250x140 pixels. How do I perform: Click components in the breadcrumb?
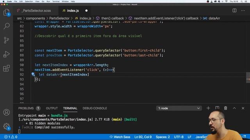click(x=36, y=18)
